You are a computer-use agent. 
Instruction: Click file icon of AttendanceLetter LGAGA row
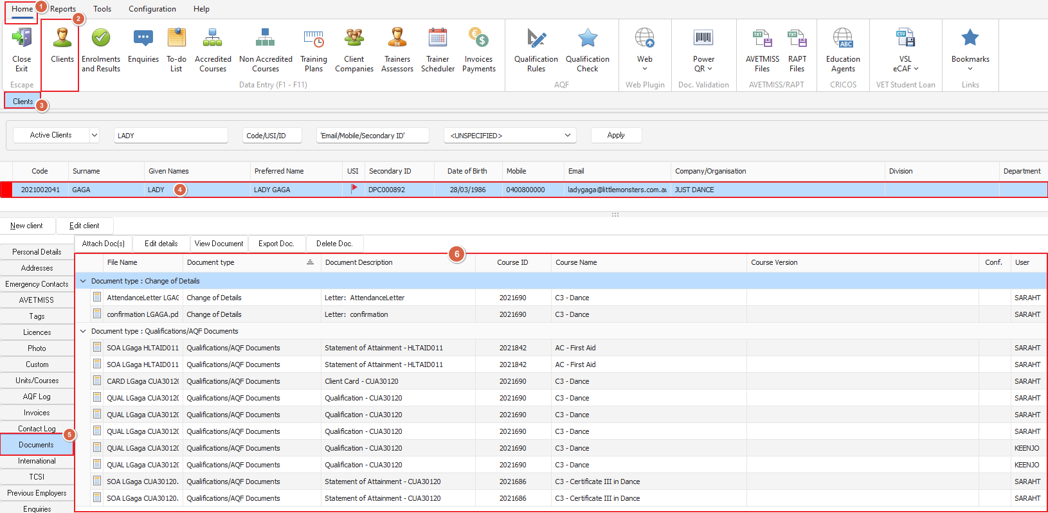click(97, 297)
